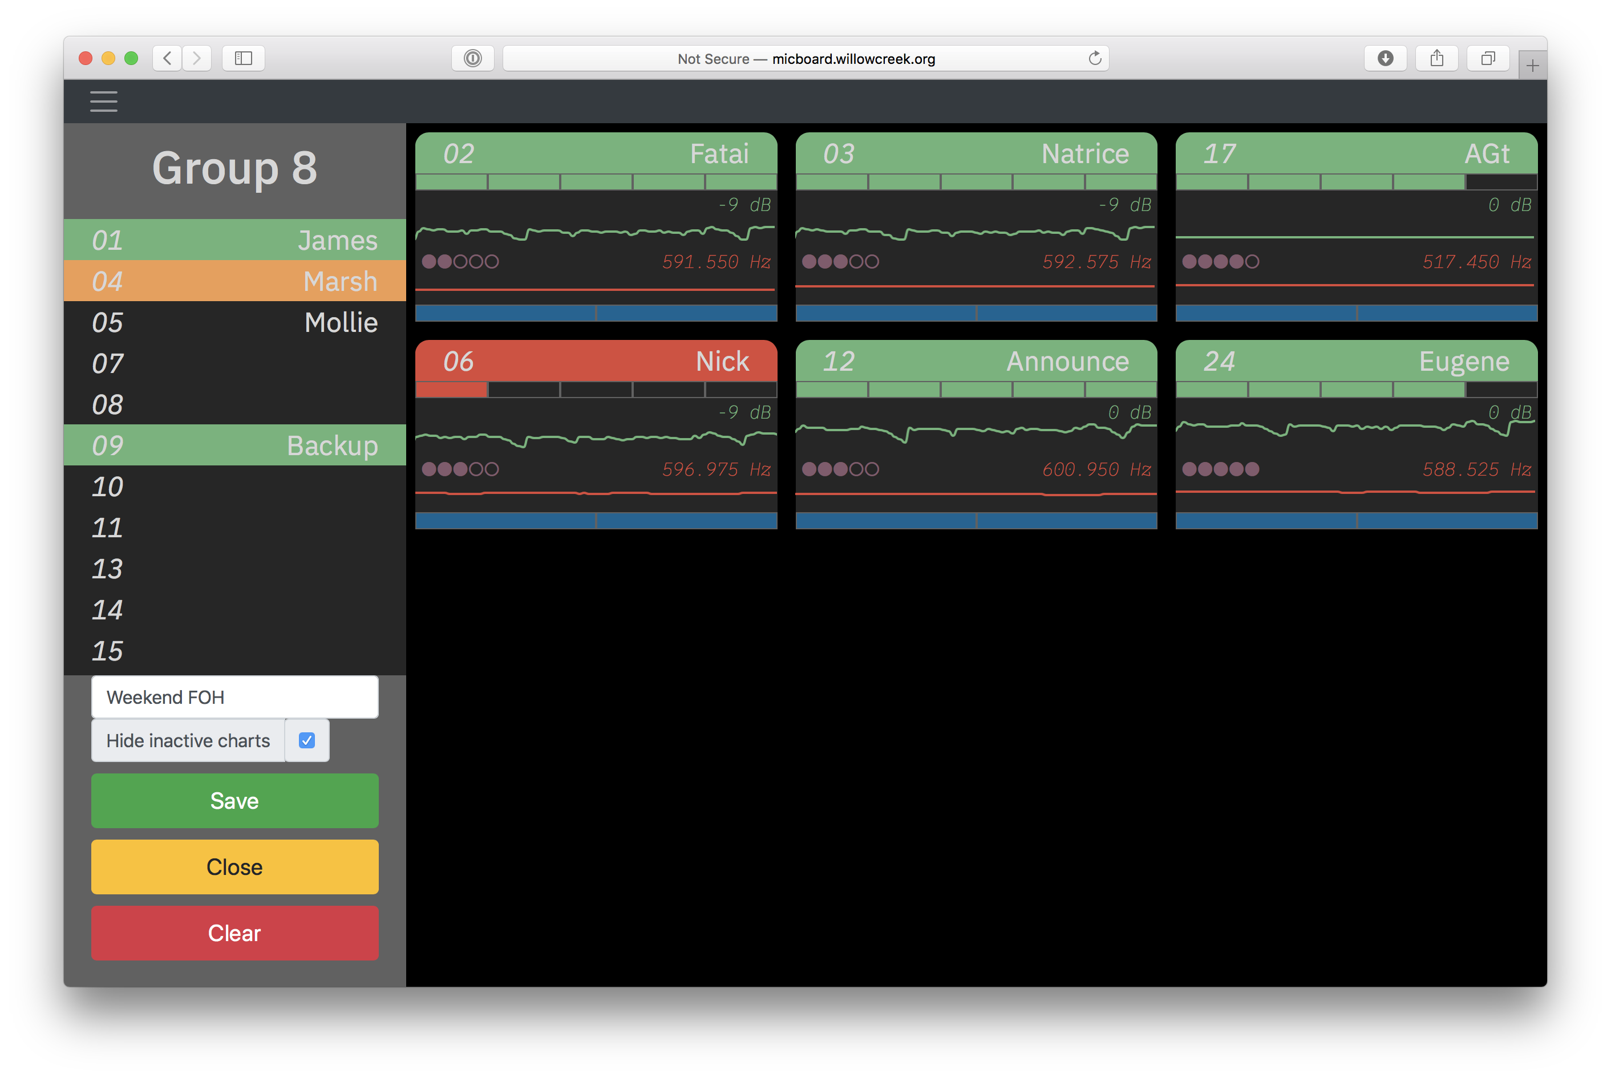Image resolution: width=1611 pixels, height=1078 pixels.
Task: Click Safari's back arrow button
Action: coord(167,58)
